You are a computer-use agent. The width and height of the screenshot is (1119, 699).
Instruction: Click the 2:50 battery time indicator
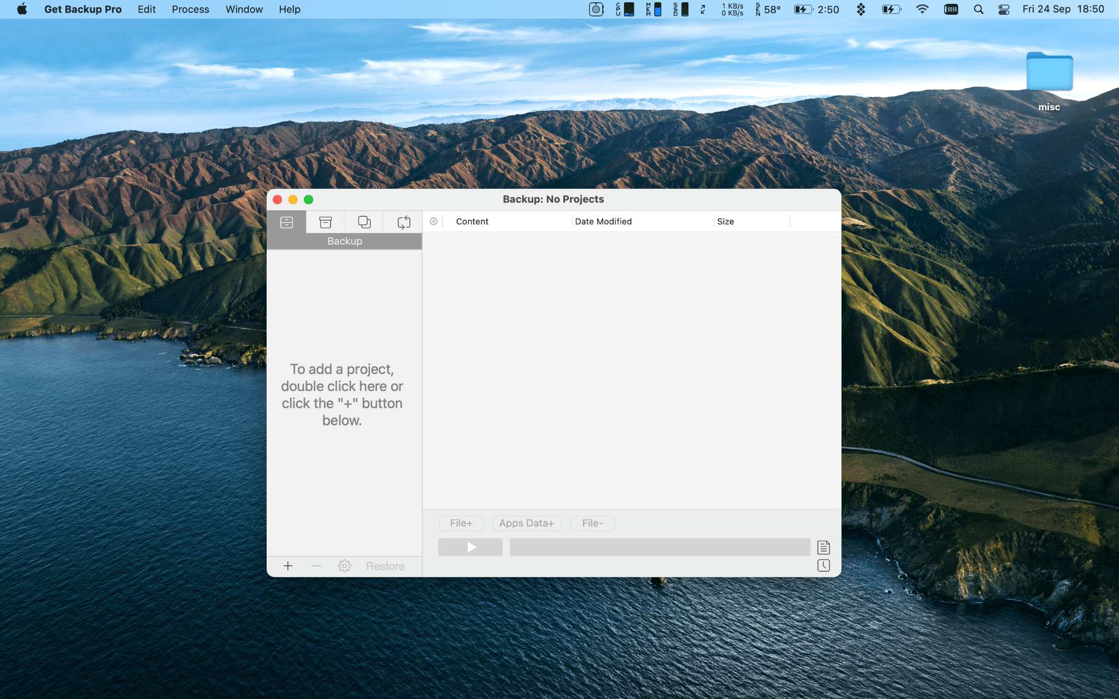point(817,9)
